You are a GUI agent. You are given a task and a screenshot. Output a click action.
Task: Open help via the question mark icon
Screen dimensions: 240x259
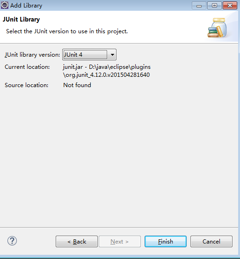tap(12, 241)
